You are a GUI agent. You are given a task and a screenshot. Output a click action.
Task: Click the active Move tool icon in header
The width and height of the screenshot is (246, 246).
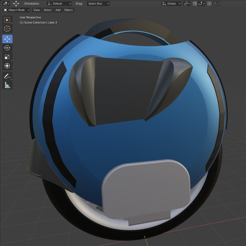point(16,3)
